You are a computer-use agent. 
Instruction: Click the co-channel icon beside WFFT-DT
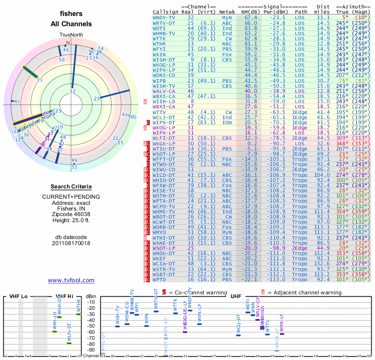click(x=148, y=159)
